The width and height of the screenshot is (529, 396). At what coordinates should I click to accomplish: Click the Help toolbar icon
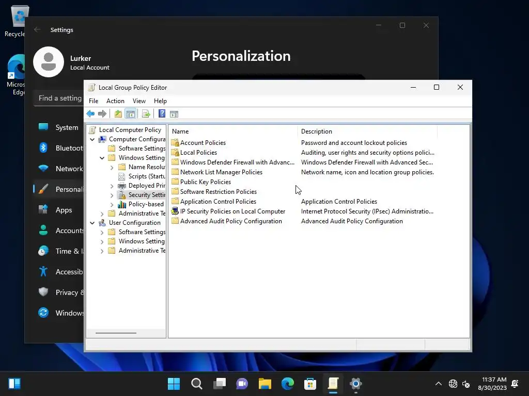coord(162,114)
